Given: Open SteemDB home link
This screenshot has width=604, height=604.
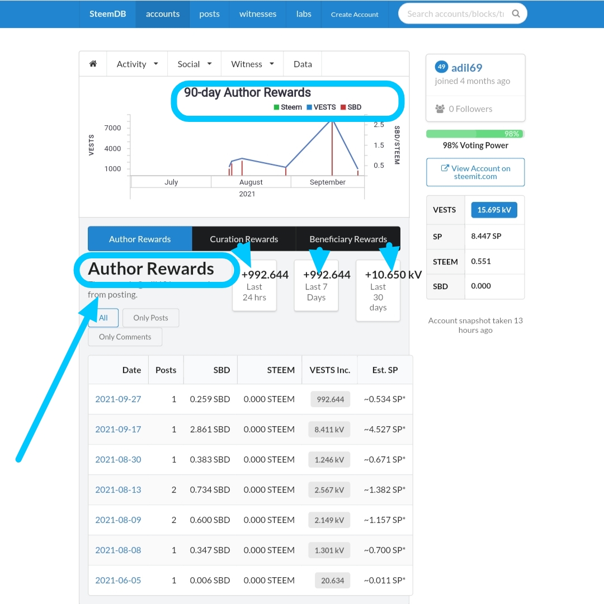Looking at the screenshot, I should point(107,14).
